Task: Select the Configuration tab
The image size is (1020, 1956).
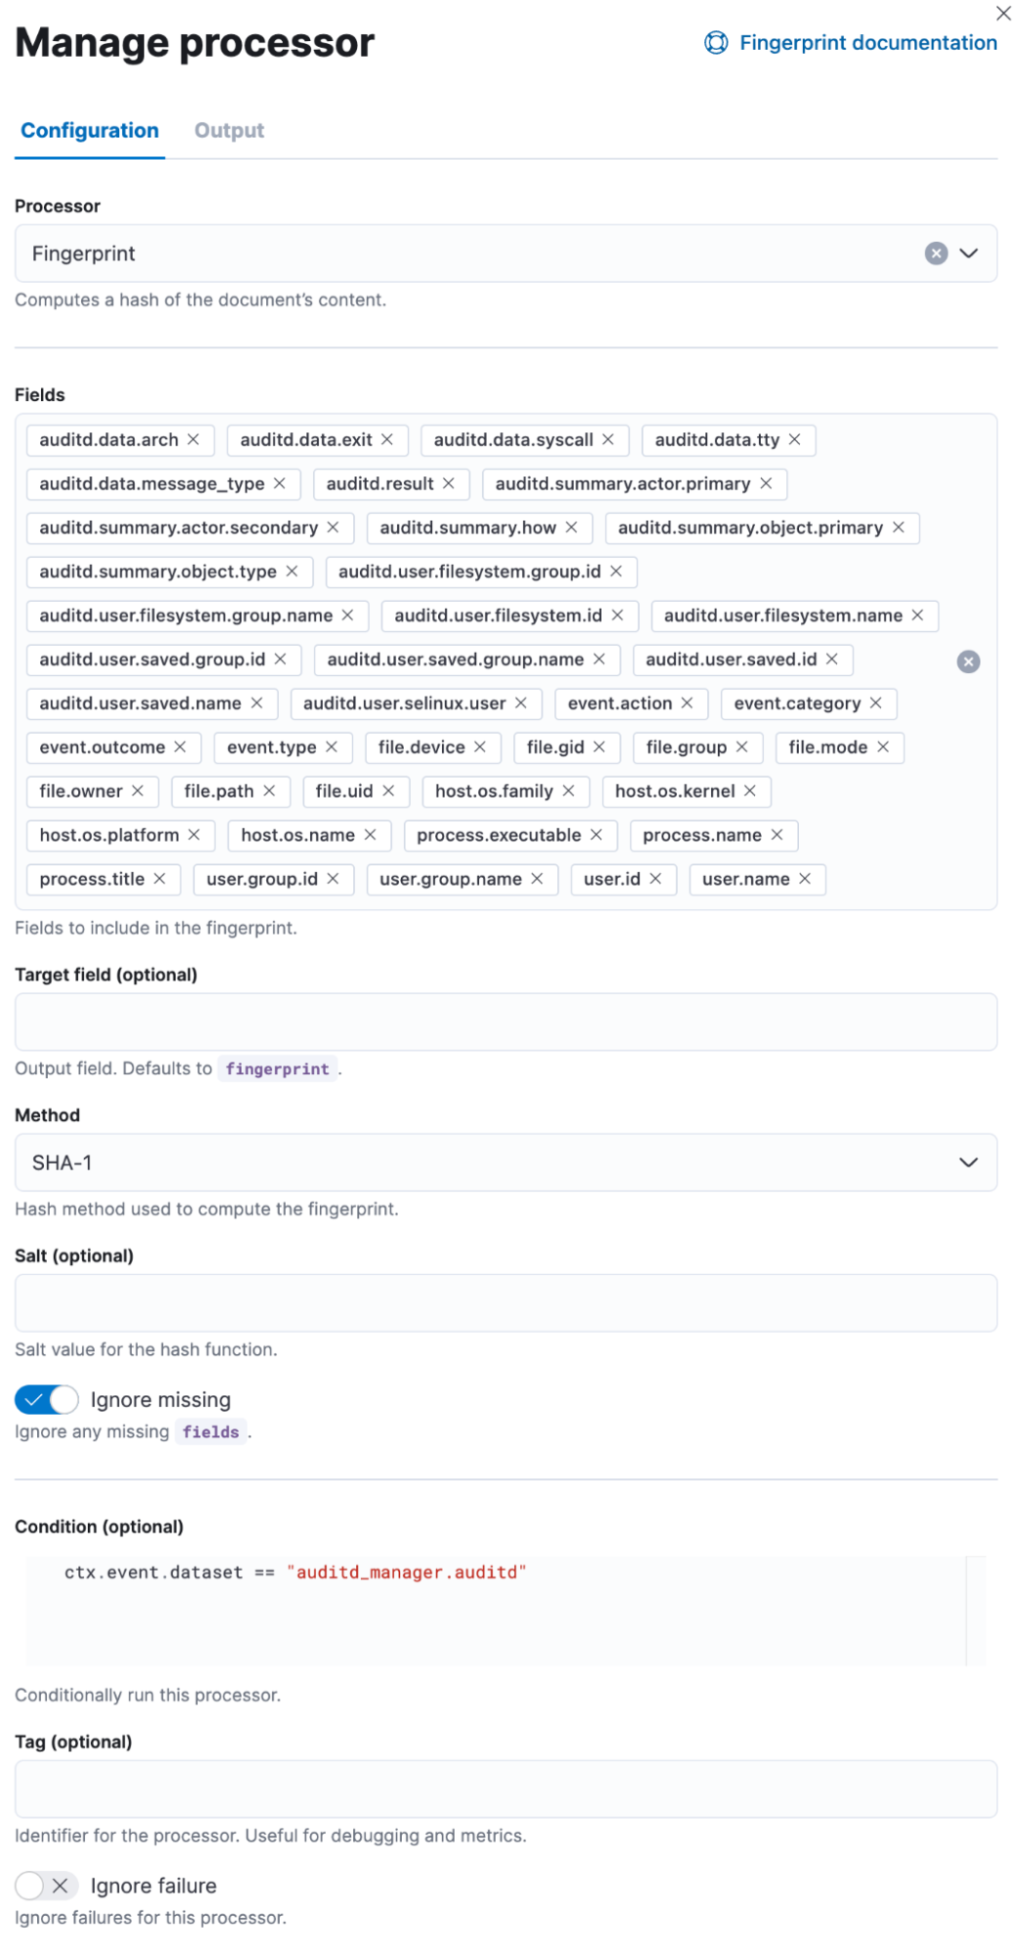Action: [x=90, y=131]
